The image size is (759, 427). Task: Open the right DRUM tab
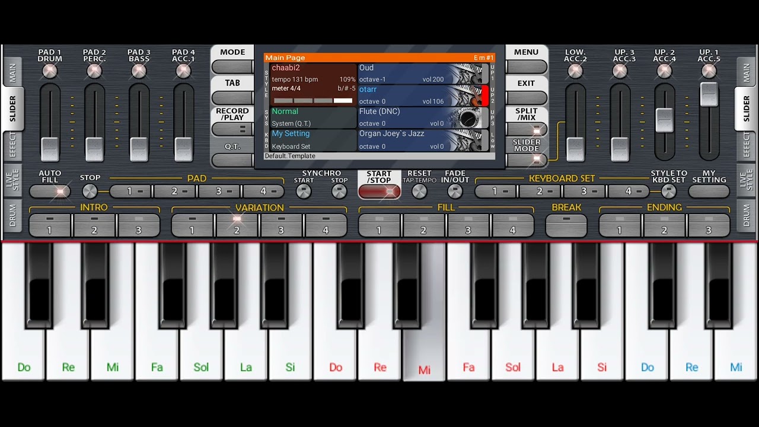pos(746,215)
